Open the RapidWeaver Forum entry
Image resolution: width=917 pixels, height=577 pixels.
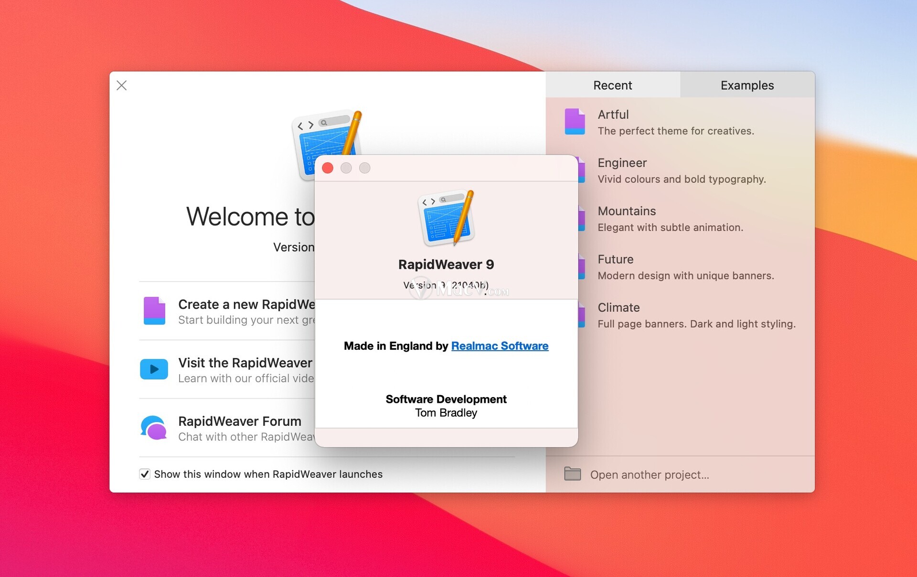pyautogui.click(x=227, y=428)
